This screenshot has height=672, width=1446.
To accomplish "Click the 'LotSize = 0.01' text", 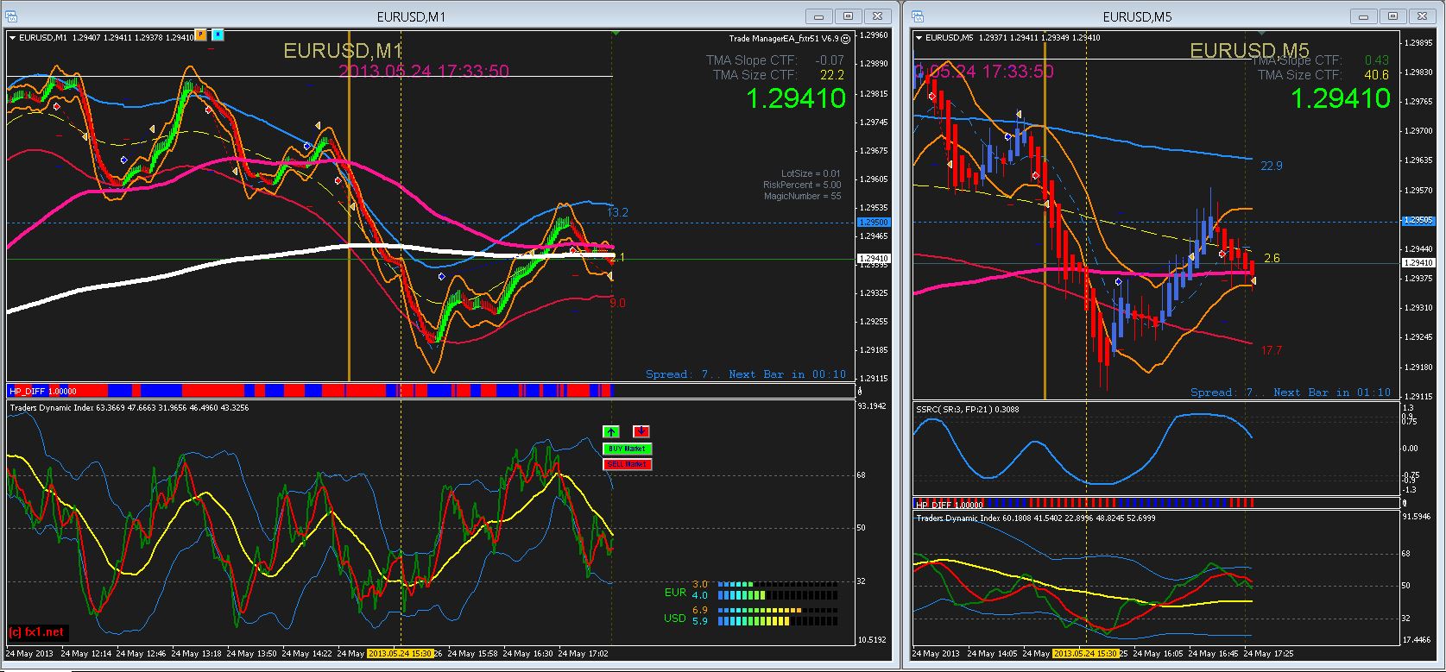I will pos(811,174).
